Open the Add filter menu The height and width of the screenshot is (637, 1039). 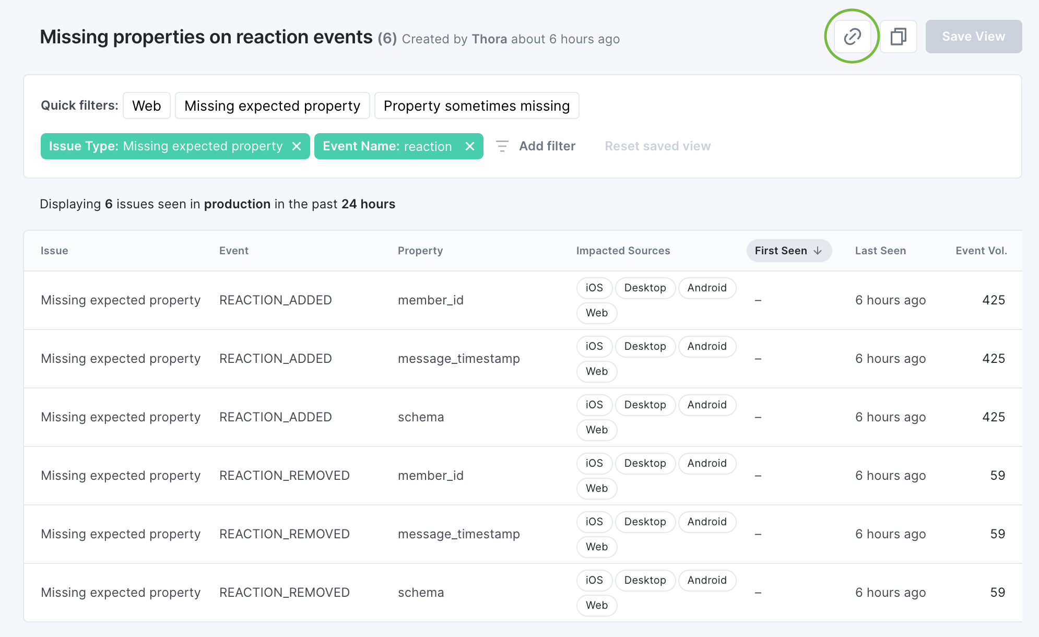547,146
